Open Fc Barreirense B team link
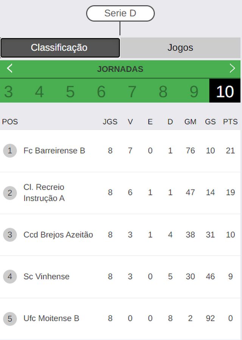This screenshot has height=340, width=242. pyautogui.click(x=54, y=151)
